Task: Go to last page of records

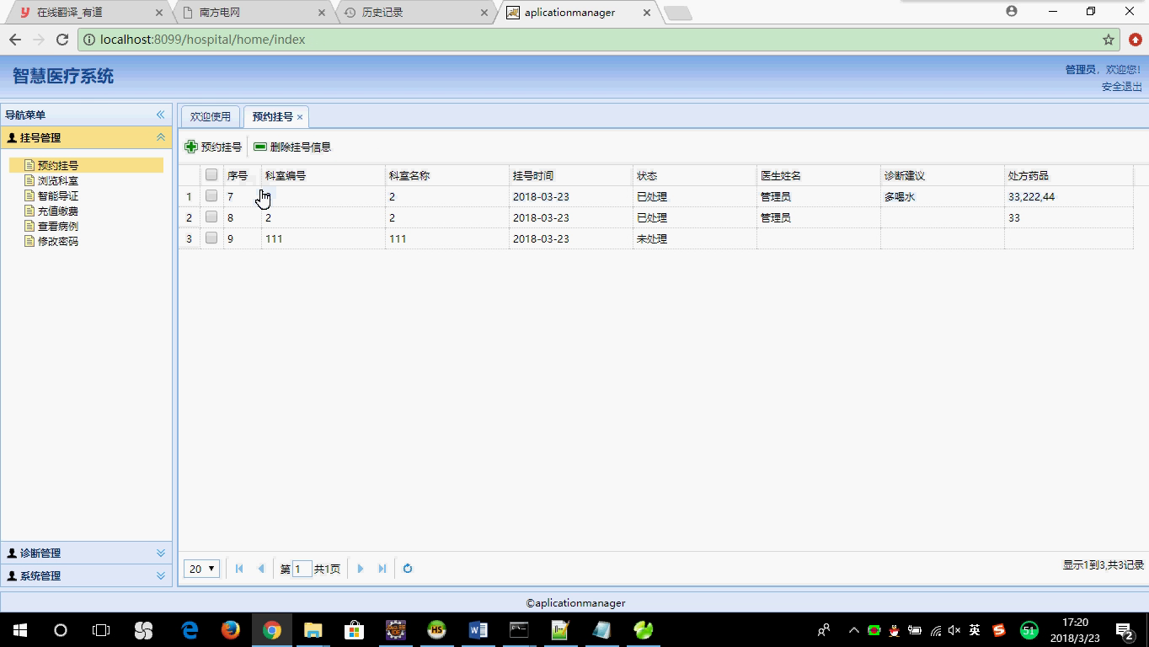Action: [382, 569]
